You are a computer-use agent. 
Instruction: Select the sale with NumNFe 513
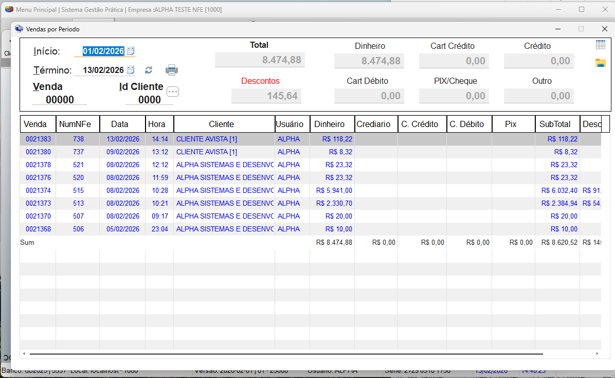click(x=78, y=203)
